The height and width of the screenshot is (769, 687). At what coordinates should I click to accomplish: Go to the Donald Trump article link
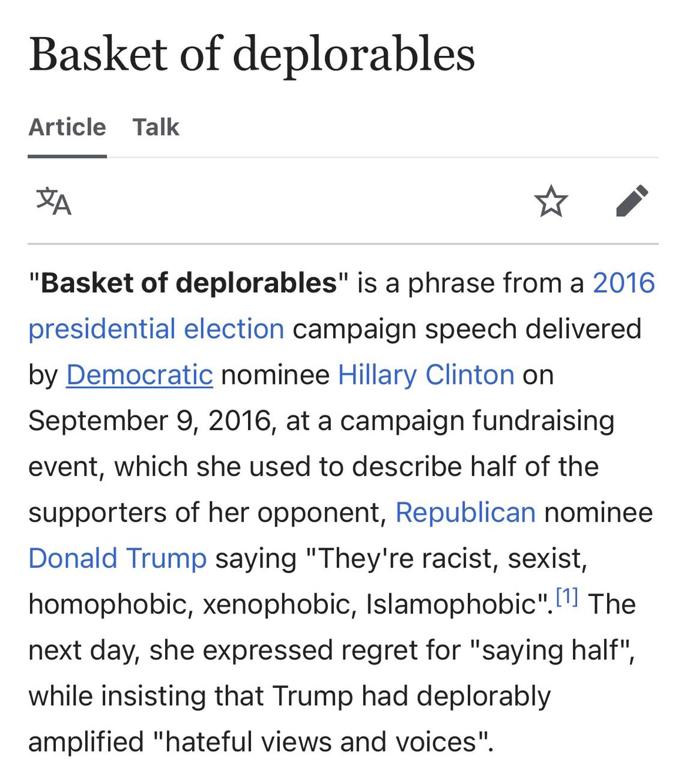tap(118, 558)
